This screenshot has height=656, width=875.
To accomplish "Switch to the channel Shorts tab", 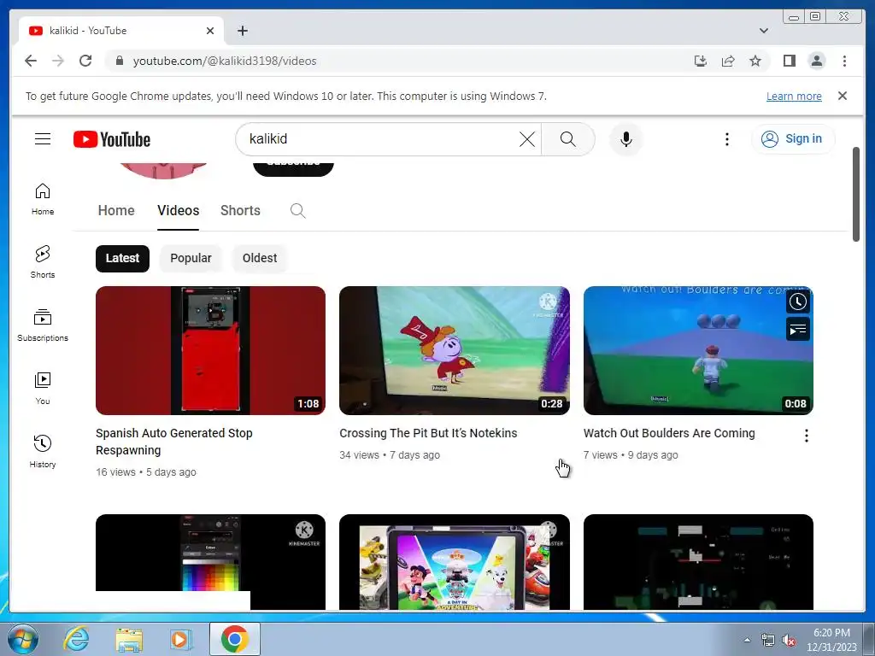I will coord(240,210).
